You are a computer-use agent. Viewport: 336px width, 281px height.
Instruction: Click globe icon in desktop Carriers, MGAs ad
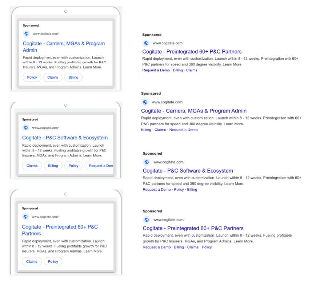145,102
